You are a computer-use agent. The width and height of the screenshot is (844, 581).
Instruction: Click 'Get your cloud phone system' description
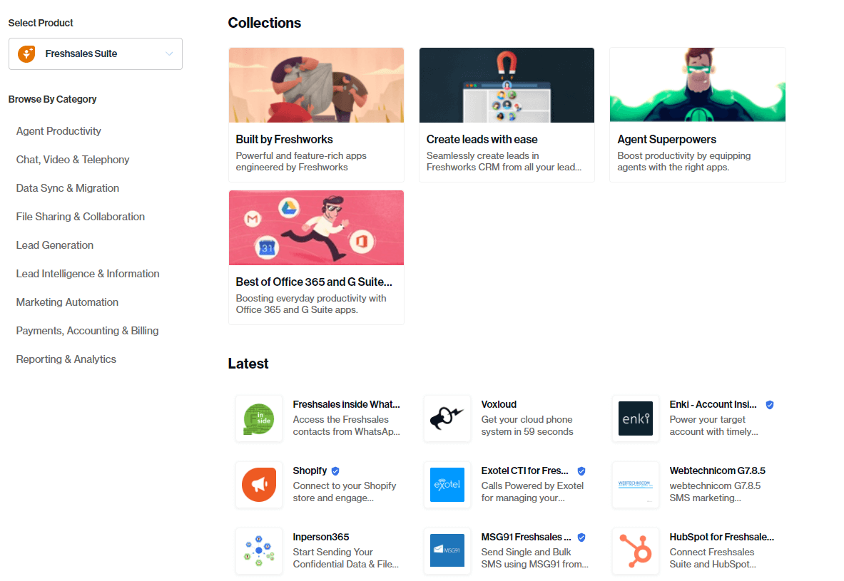point(527,426)
